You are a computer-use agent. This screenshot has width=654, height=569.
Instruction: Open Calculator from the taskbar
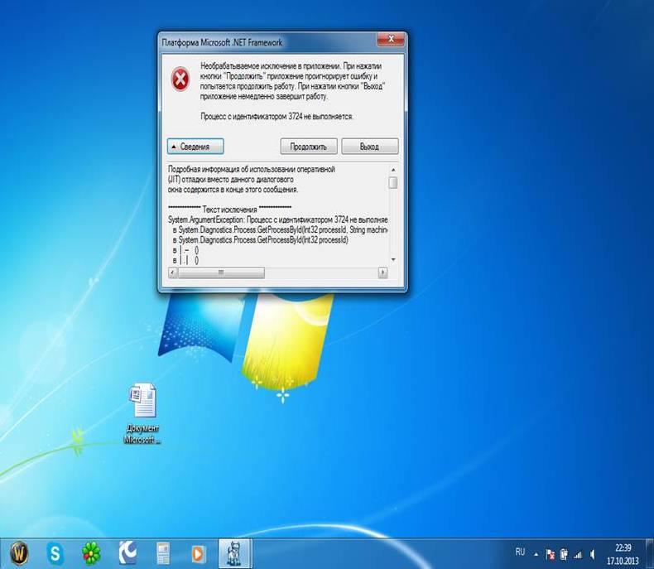pos(163,553)
